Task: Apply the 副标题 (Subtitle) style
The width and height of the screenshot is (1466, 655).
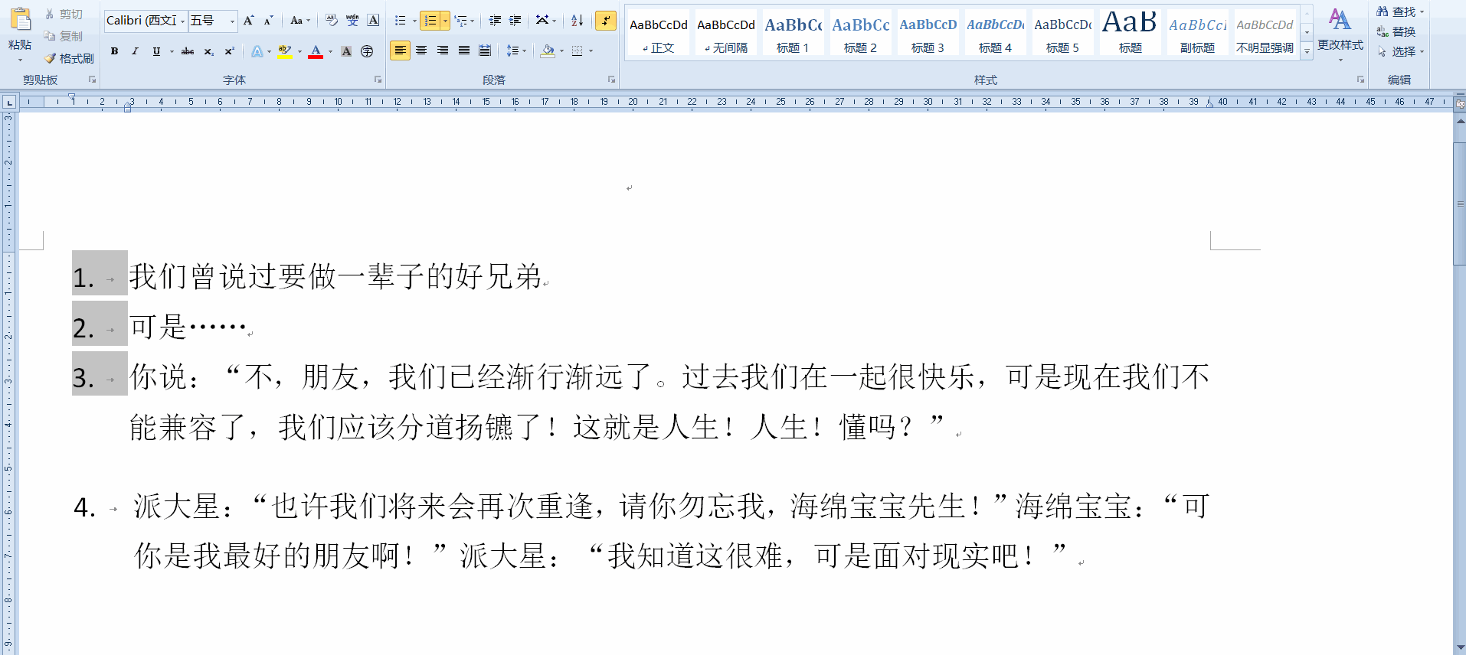Action: click(1197, 34)
